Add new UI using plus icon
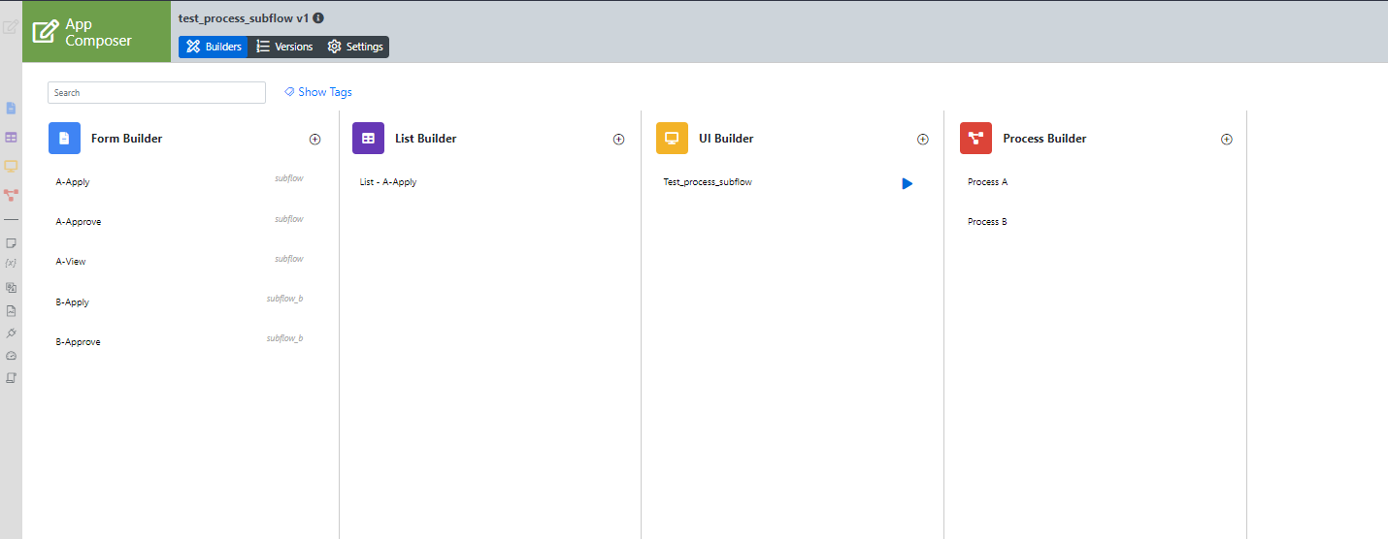1388x539 pixels. pyautogui.click(x=922, y=140)
